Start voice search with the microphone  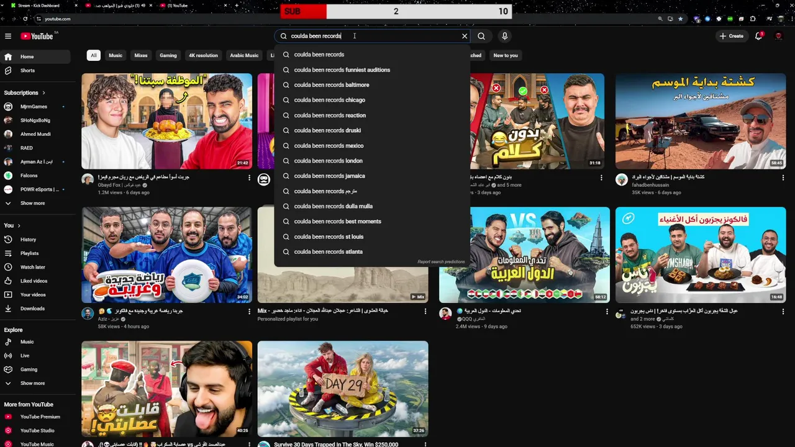click(505, 36)
